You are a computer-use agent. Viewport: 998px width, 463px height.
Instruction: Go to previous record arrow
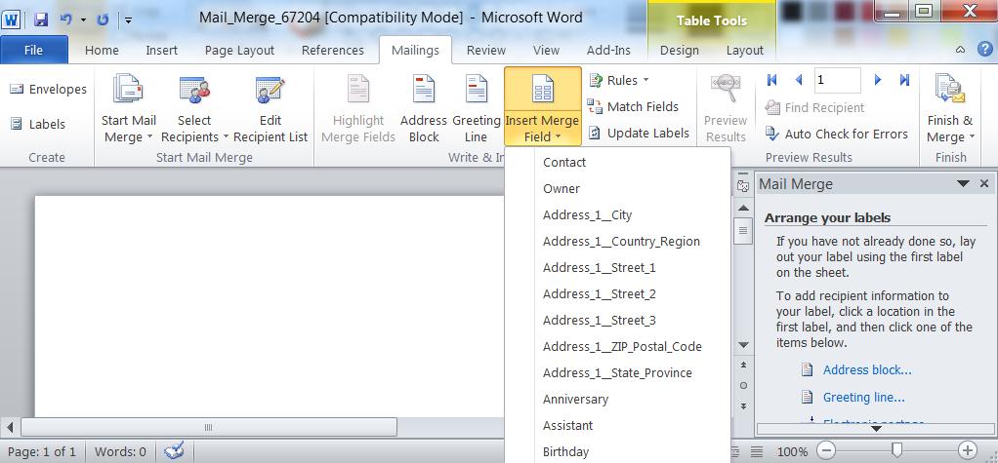(799, 80)
